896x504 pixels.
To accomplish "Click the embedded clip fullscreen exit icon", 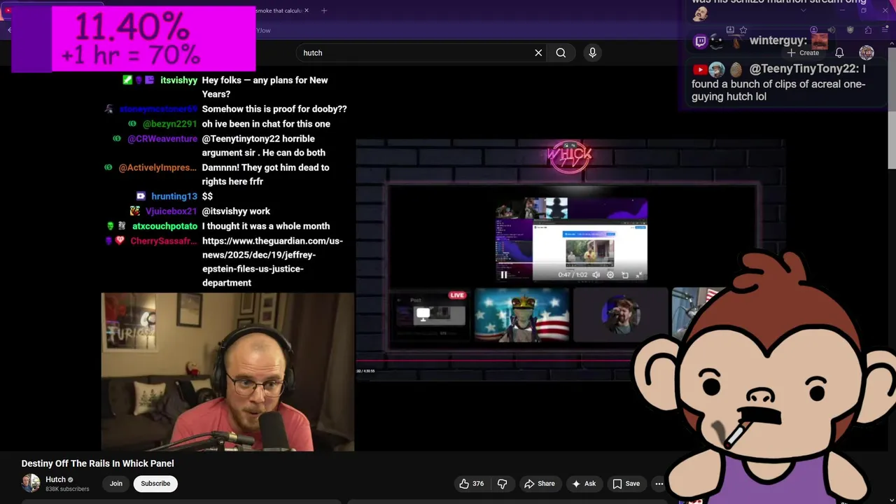I will [x=638, y=275].
